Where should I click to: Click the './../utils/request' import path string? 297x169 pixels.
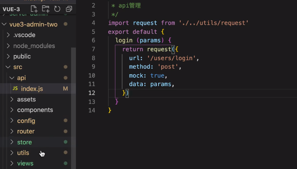coord(214,23)
